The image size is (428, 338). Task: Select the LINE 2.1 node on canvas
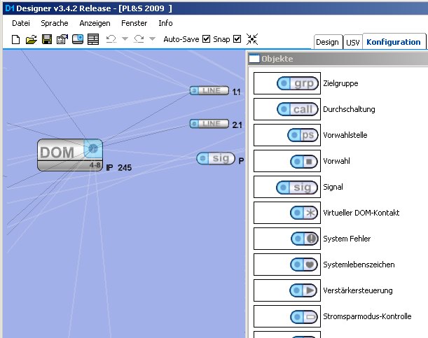pyautogui.click(x=209, y=124)
